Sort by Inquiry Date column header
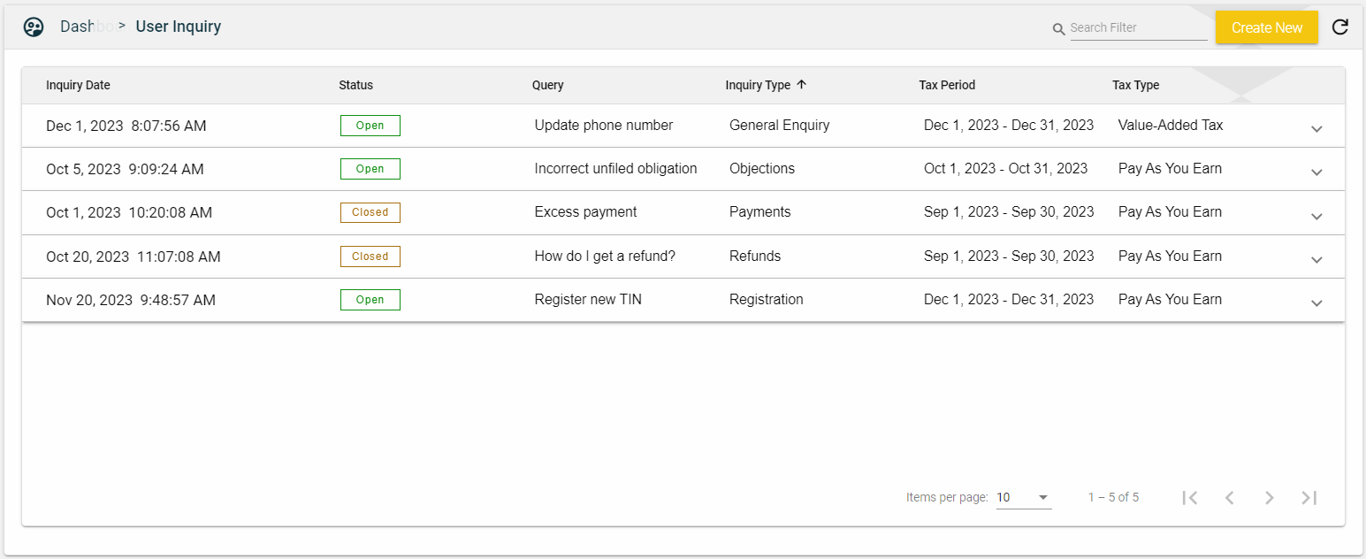 point(78,86)
